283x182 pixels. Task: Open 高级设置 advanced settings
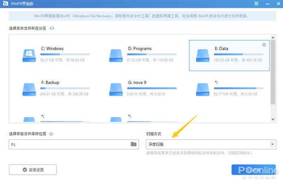tap(33, 170)
